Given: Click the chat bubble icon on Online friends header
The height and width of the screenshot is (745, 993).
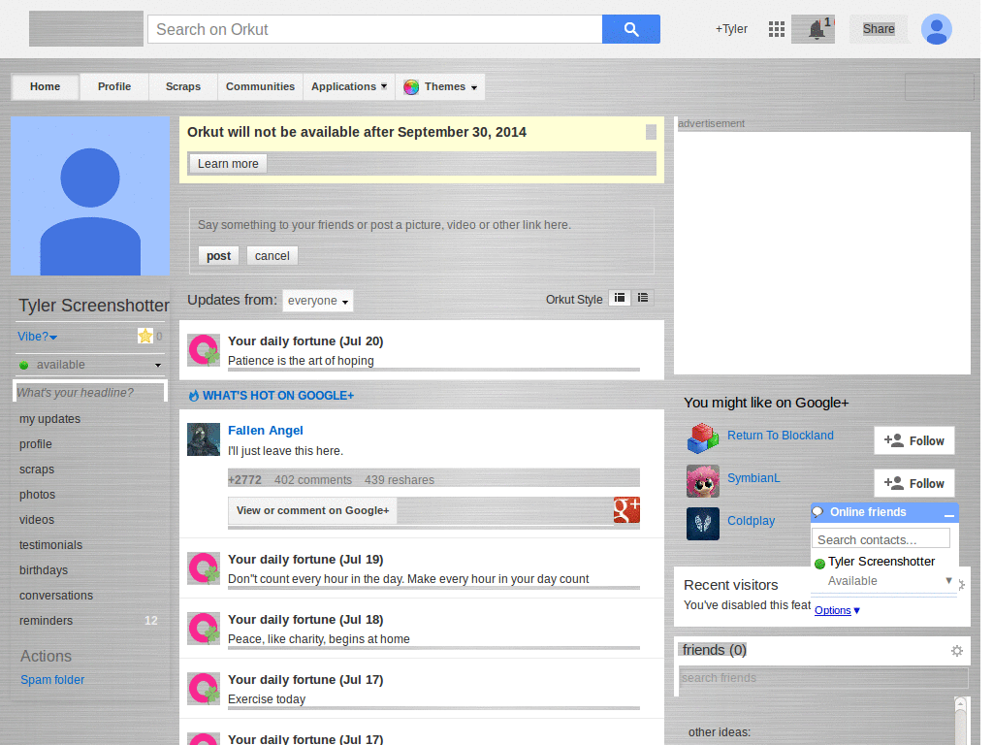Looking at the screenshot, I should coord(817,512).
